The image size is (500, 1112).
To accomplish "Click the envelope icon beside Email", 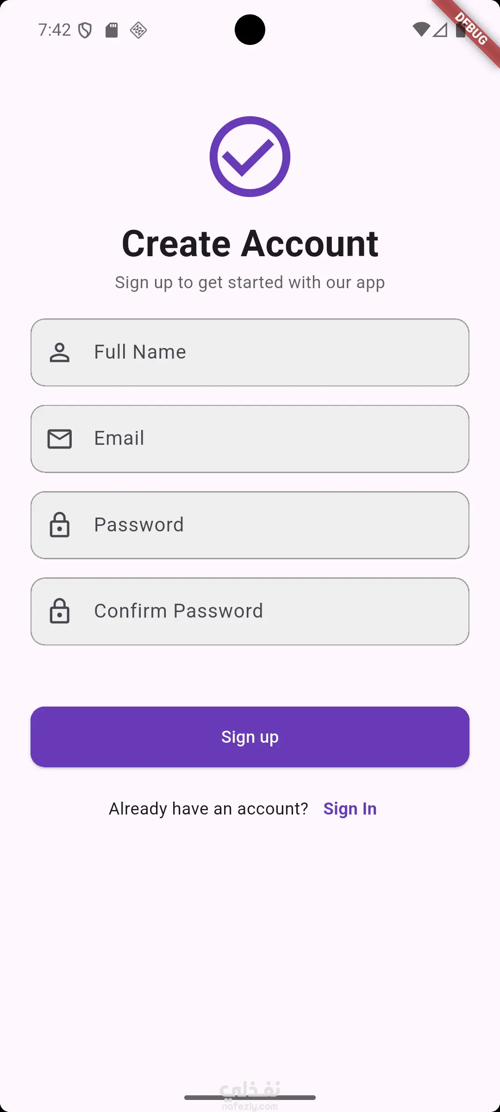I will (x=60, y=439).
